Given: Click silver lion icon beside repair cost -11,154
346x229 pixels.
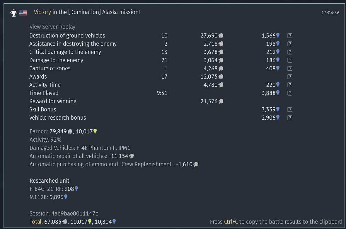Looking at the screenshot, I should [132, 156].
